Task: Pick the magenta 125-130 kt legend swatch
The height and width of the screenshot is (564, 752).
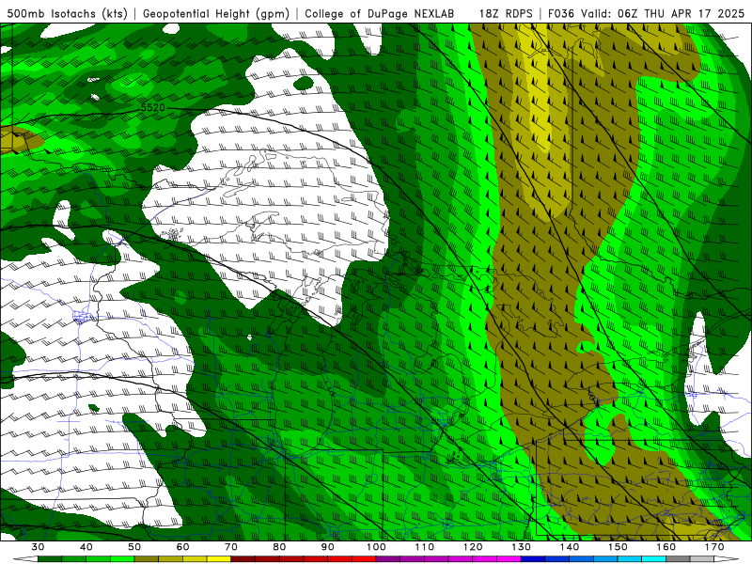Action: click(509, 559)
